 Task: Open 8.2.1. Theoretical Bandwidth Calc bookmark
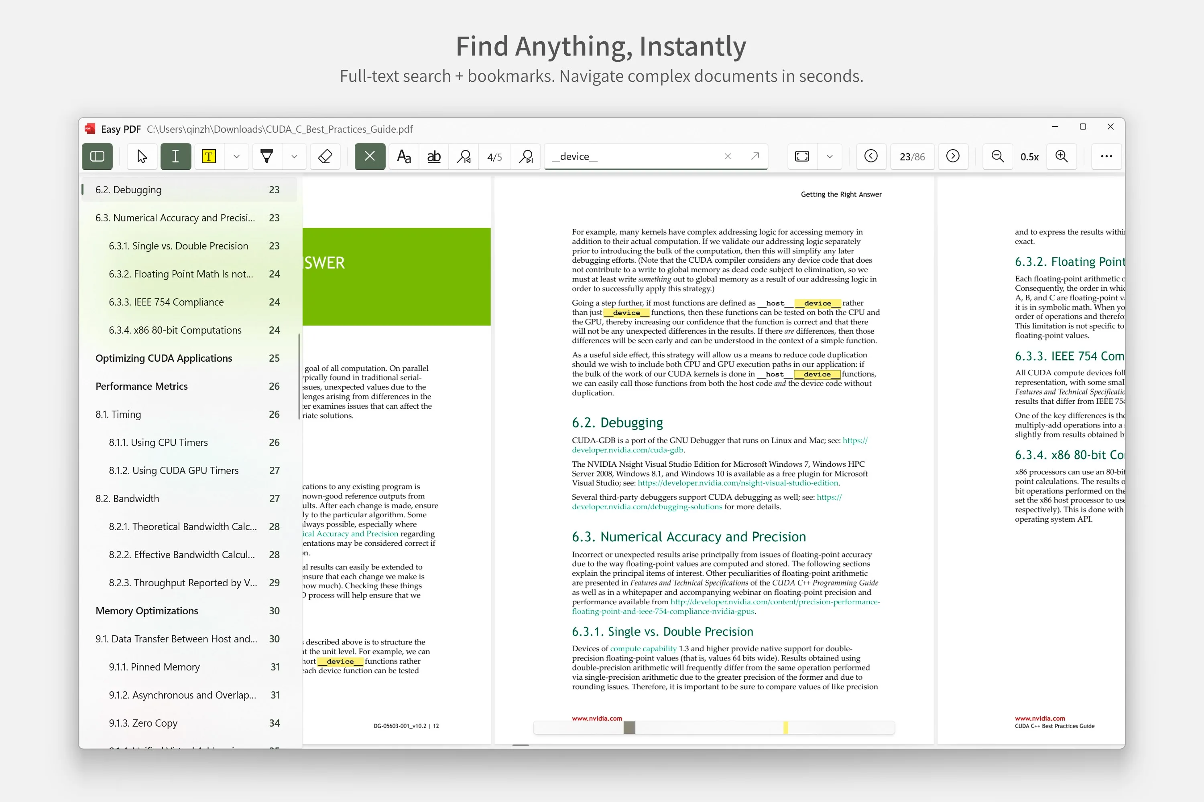coord(189,527)
